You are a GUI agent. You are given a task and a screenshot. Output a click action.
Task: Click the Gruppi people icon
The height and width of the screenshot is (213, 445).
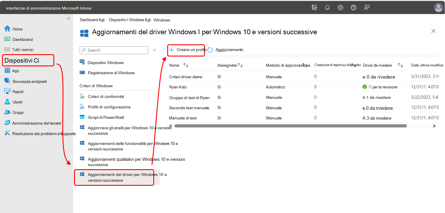point(7,112)
